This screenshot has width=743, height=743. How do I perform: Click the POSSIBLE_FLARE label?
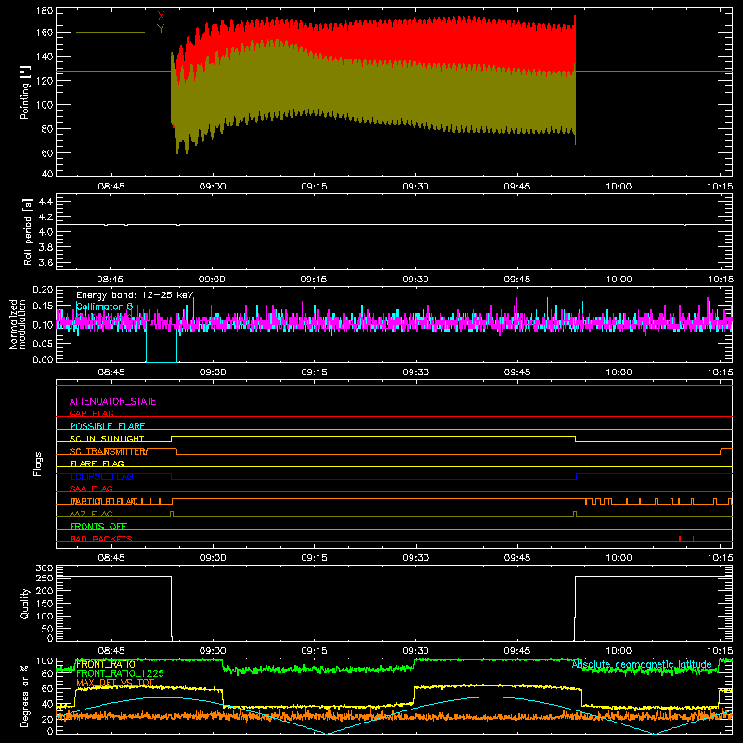pos(107,426)
